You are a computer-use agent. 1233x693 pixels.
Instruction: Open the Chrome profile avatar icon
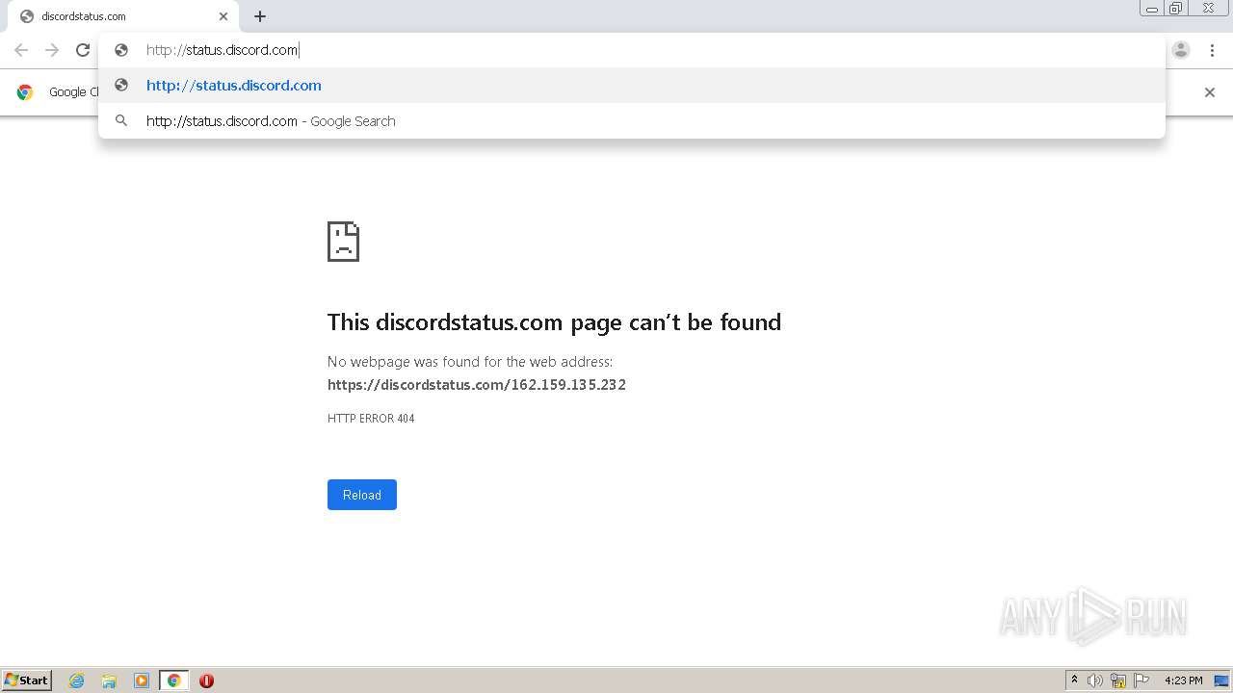coord(1181,50)
